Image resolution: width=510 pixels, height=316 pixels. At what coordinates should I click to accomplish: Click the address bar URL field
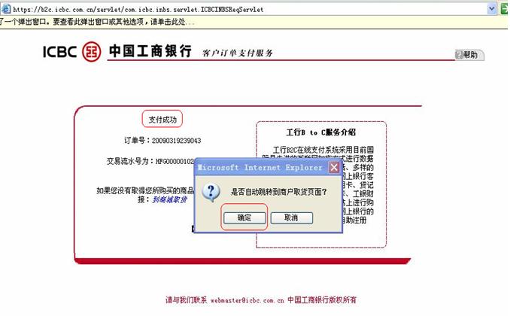[x=249, y=9]
